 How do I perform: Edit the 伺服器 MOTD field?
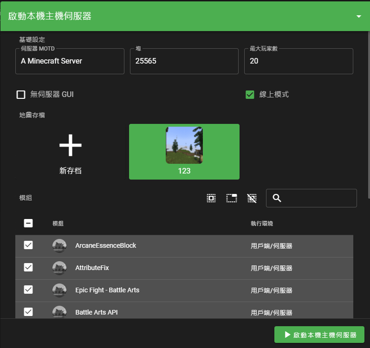click(70, 61)
